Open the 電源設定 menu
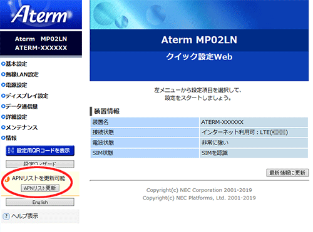This screenshot has height=232, width=313. click(x=16, y=85)
